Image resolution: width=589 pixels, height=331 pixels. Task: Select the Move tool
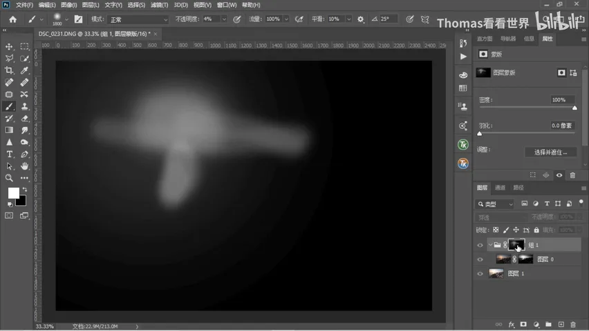click(9, 46)
